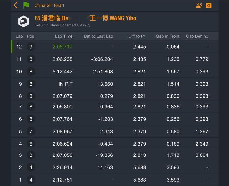The width and height of the screenshot is (229, 186).
Task: Click the 5:12.442 lap time entry
Action: coord(62,72)
